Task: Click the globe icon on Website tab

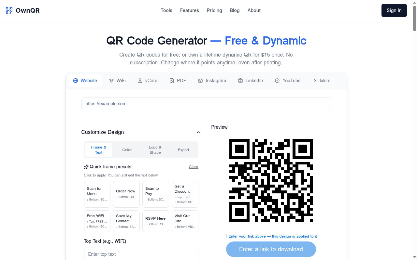Action: (76, 81)
